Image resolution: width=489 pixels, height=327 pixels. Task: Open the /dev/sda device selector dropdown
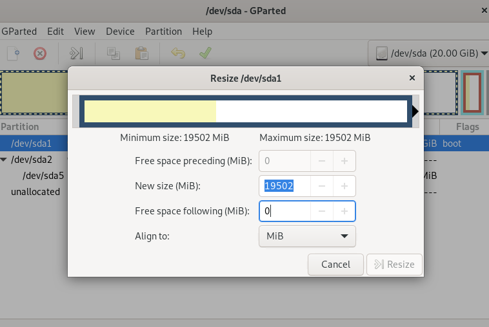point(428,53)
